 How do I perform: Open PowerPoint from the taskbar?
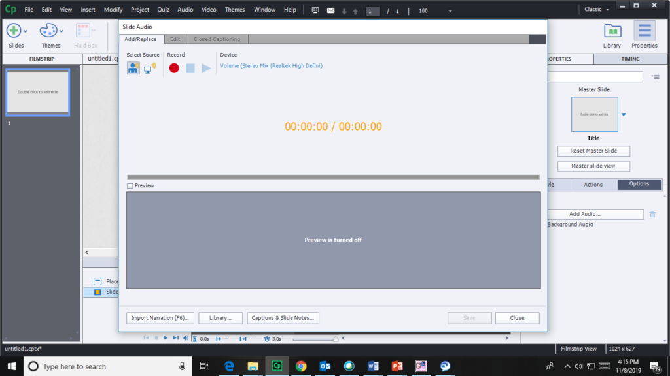(x=397, y=366)
